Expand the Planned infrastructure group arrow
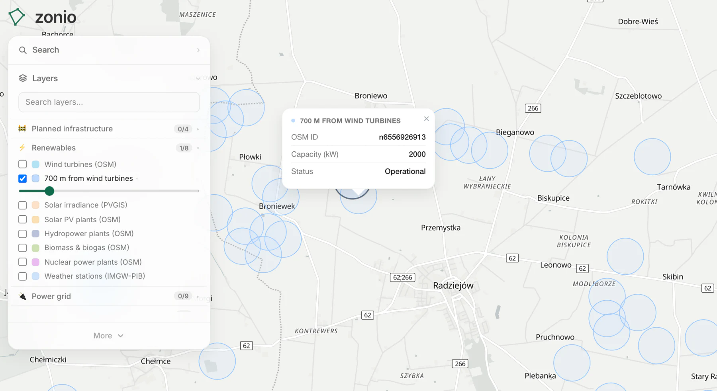This screenshot has width=717, height=391. pos(198,129)
